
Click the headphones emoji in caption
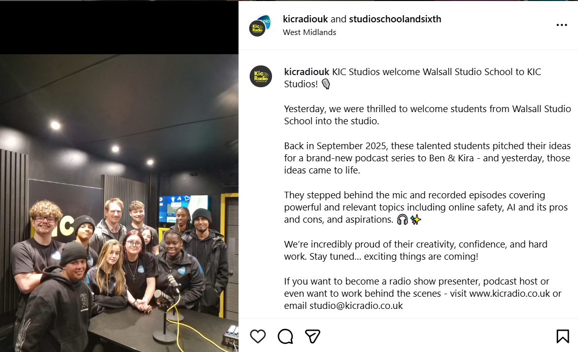(402, 220)
